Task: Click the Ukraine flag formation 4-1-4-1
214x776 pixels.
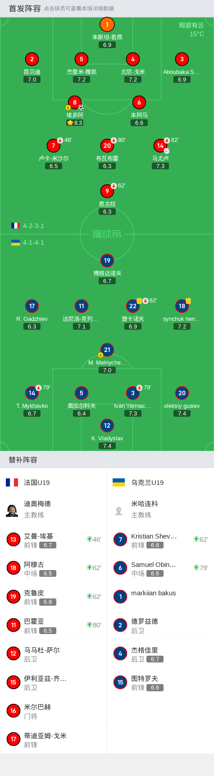Action: 27,242
